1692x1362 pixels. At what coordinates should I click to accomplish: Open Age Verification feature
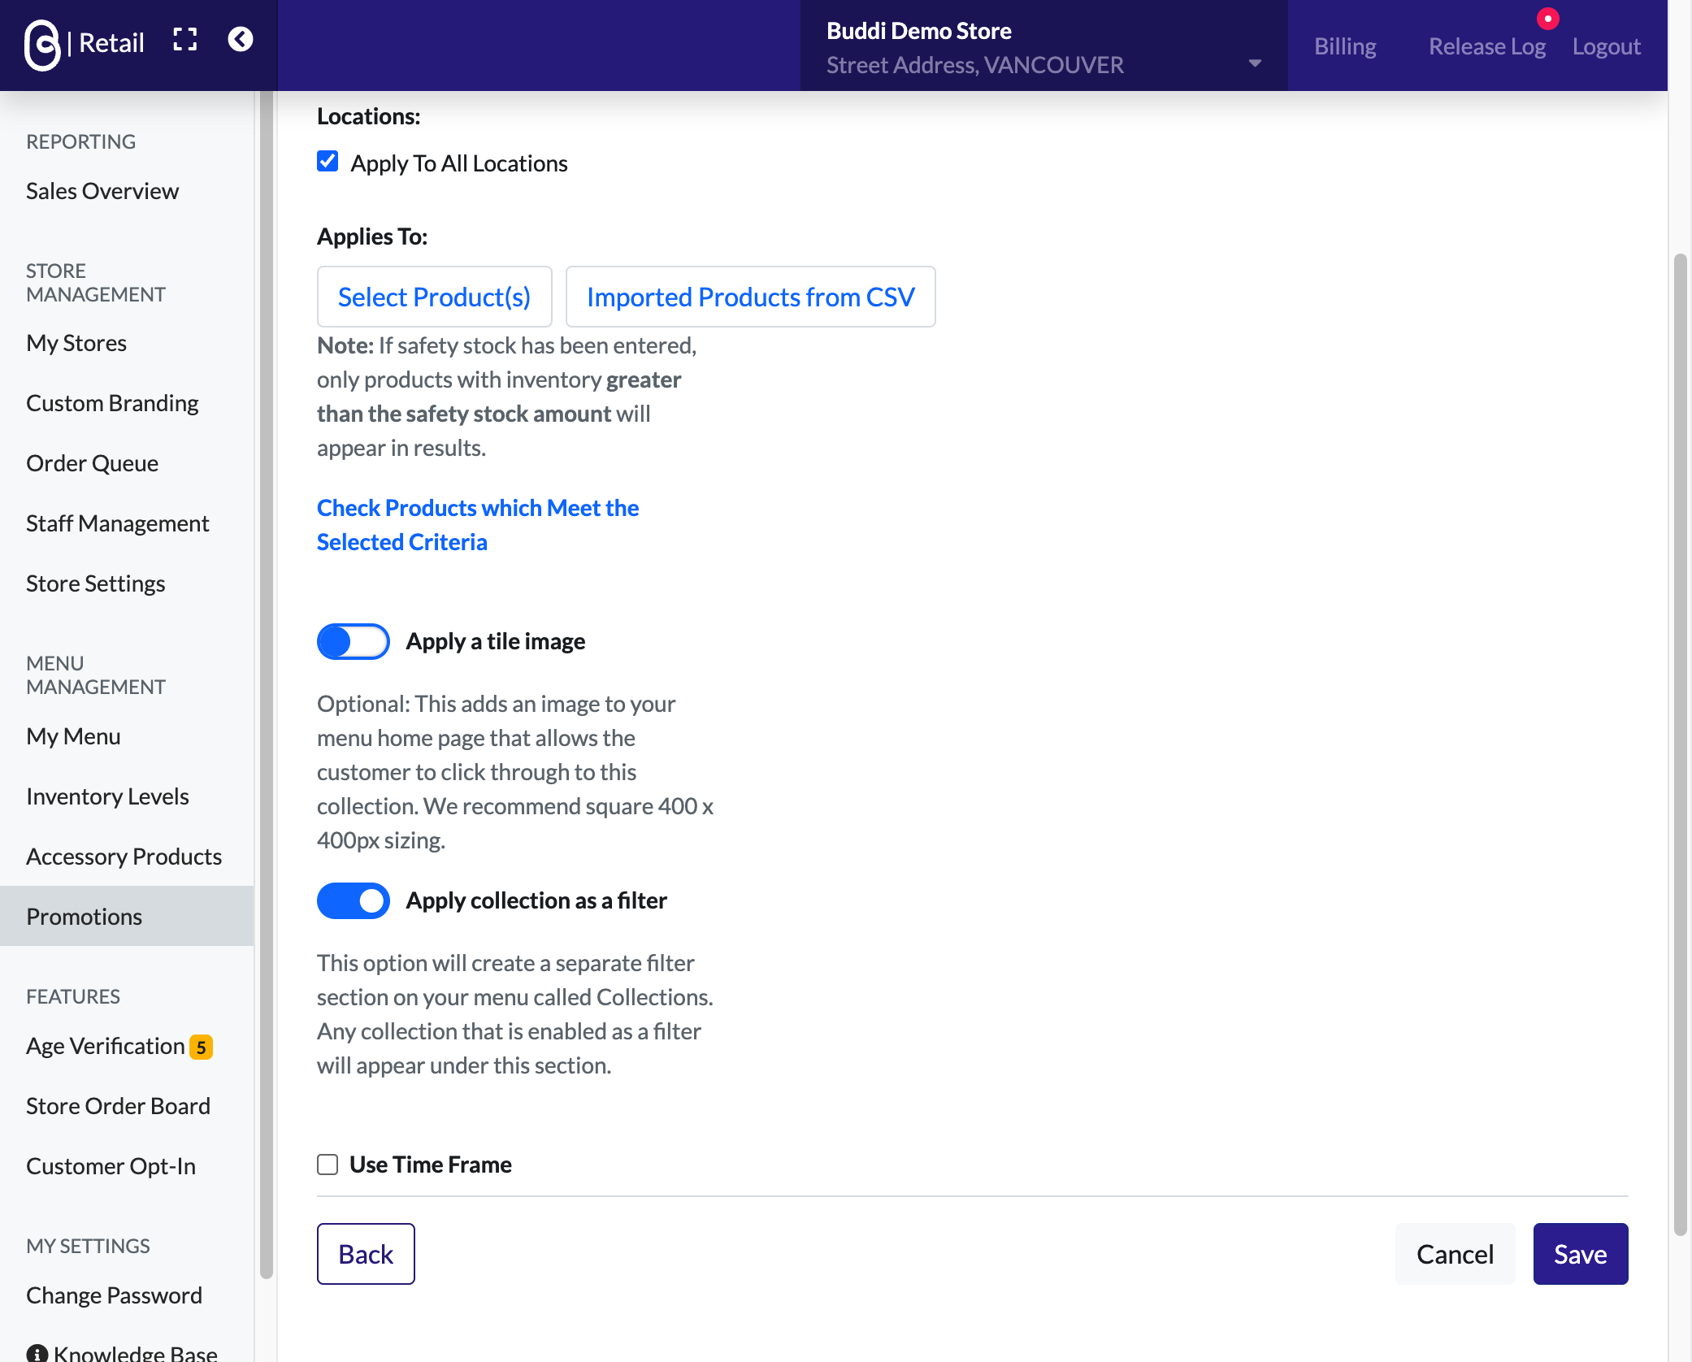click(x=106, y=1046)
